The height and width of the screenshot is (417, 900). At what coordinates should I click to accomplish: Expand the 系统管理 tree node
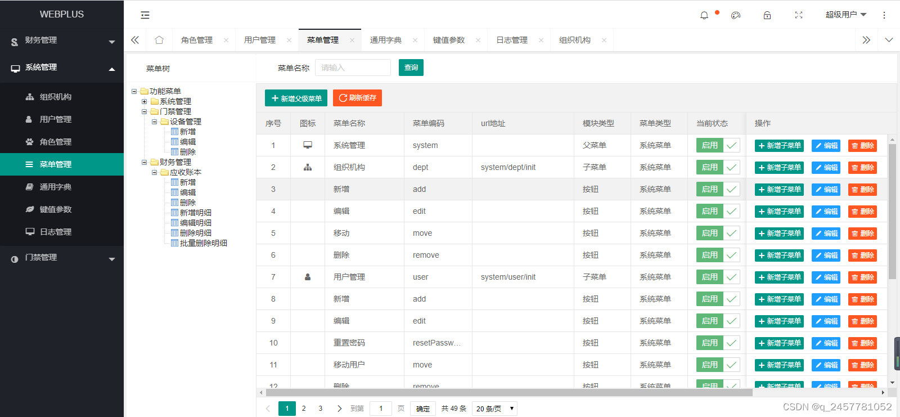(x=145, y=102)
